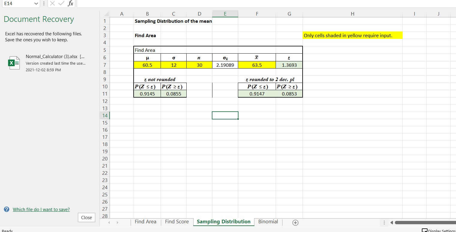Click the Enter checkmark in the formula bar
Image resolution: width=456 pixels, height=232 pixels.
tap(61, 4)
